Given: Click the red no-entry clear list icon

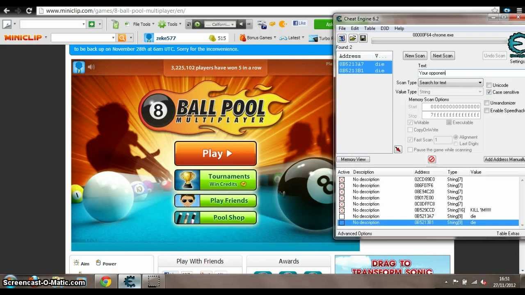Looking at the screenshot, I should tap(431, 159).
